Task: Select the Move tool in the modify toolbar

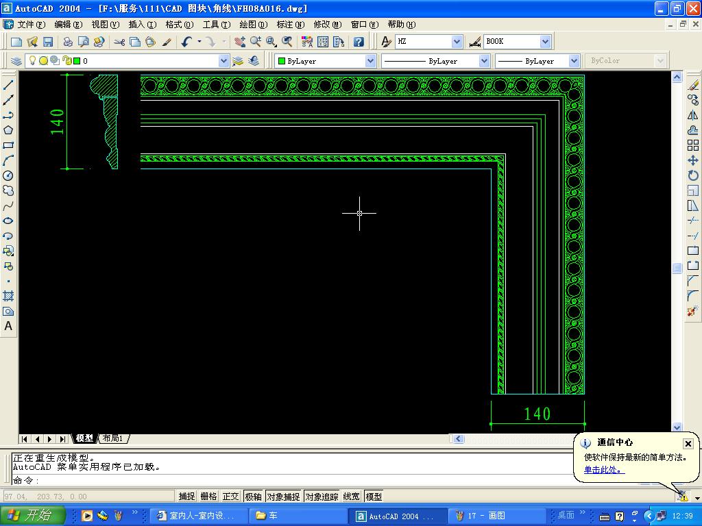Action: tap(693, 160)
